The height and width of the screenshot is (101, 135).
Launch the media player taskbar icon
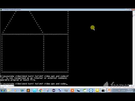[15, 91]
